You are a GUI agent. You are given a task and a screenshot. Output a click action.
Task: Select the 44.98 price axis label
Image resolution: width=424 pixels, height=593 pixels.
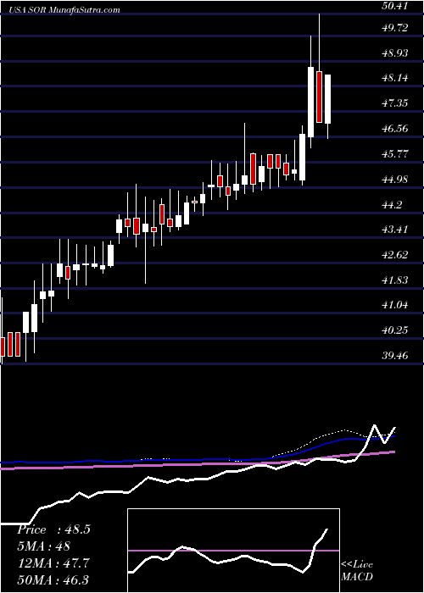pyautogui.click(x=395, y=179)
